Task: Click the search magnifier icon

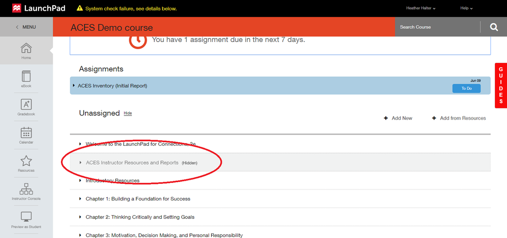Action: (494, 27)
